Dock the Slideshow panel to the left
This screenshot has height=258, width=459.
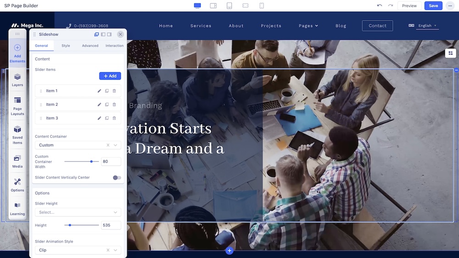coord(103,34)
